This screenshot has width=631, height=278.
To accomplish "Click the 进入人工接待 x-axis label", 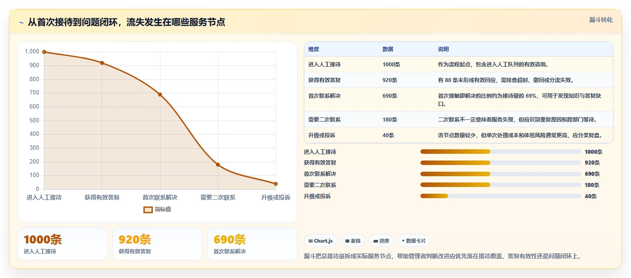I will tap(44, 197).
